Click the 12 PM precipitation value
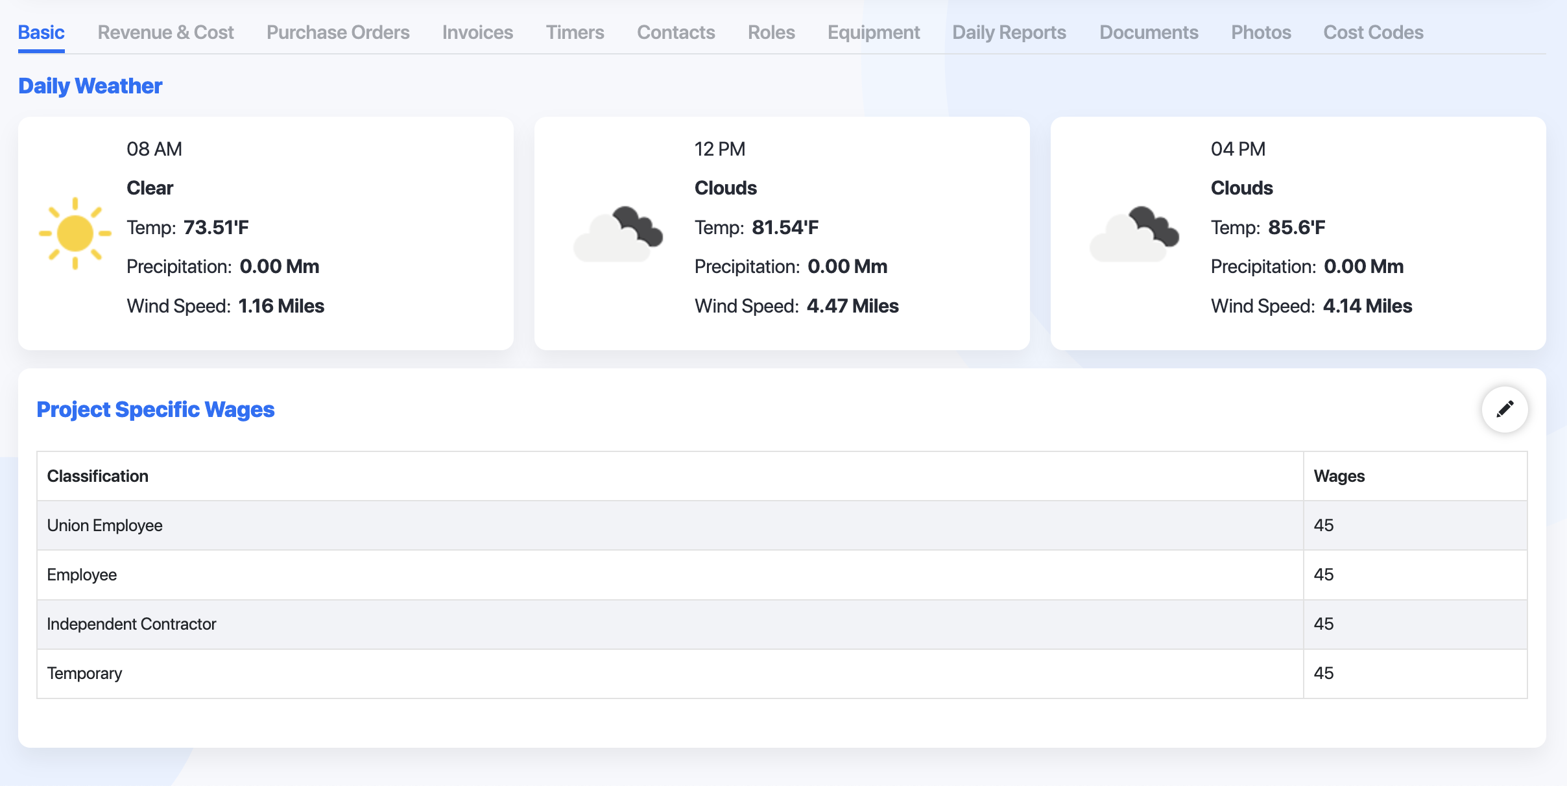Image resolution: width=1567 pixels, height=786 pixels. point(848,267)
